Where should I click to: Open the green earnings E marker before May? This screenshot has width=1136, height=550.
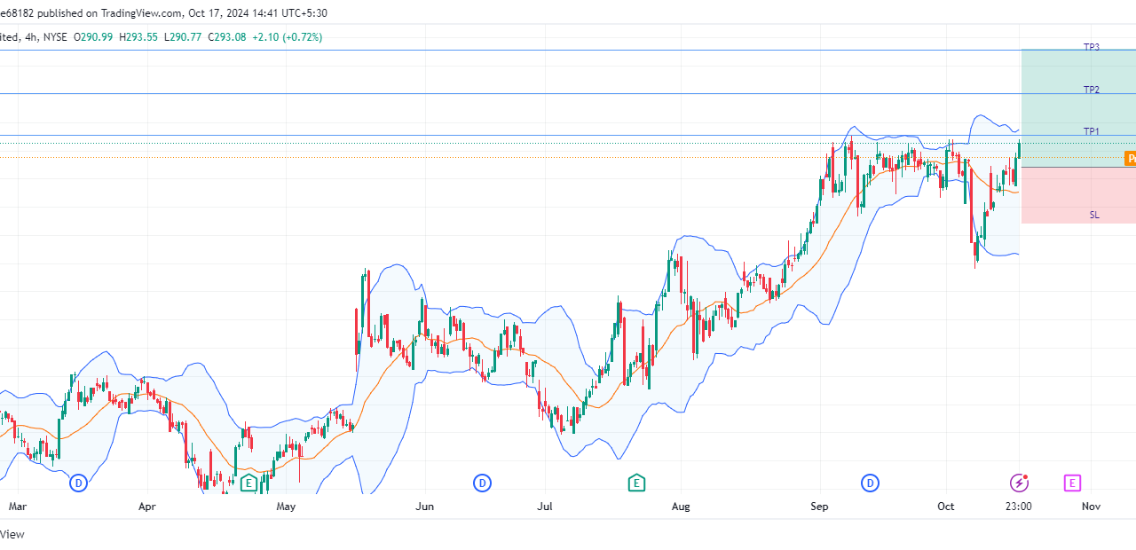(248, 483)
